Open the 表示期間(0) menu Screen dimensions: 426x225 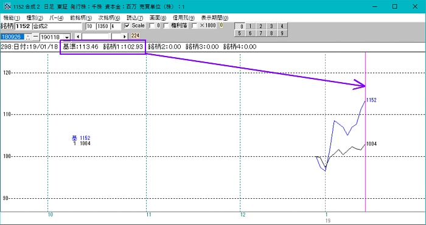pyautogui.click(x=215, y=18)
